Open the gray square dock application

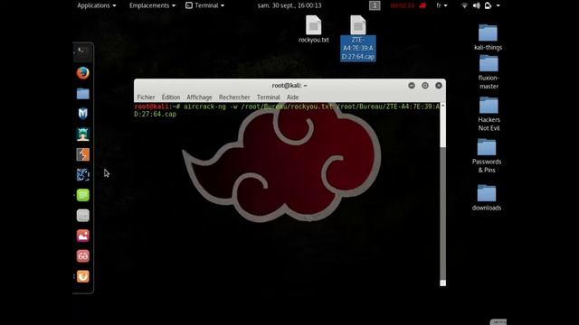(x=82, y=216)
